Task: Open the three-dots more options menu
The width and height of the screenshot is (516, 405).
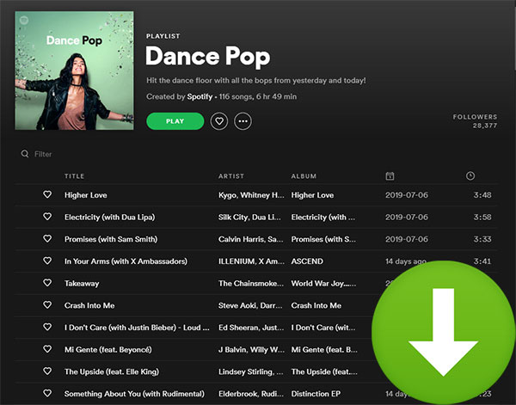Action: (x=243, y=121)
